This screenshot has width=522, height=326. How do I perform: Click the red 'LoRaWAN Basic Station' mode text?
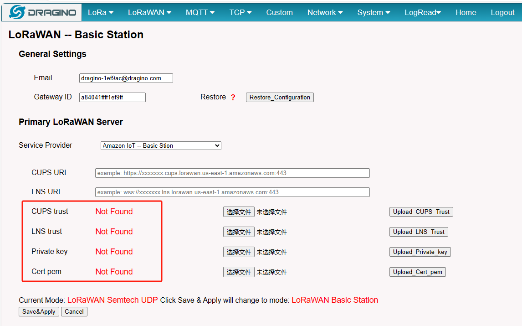pos(335,300)
